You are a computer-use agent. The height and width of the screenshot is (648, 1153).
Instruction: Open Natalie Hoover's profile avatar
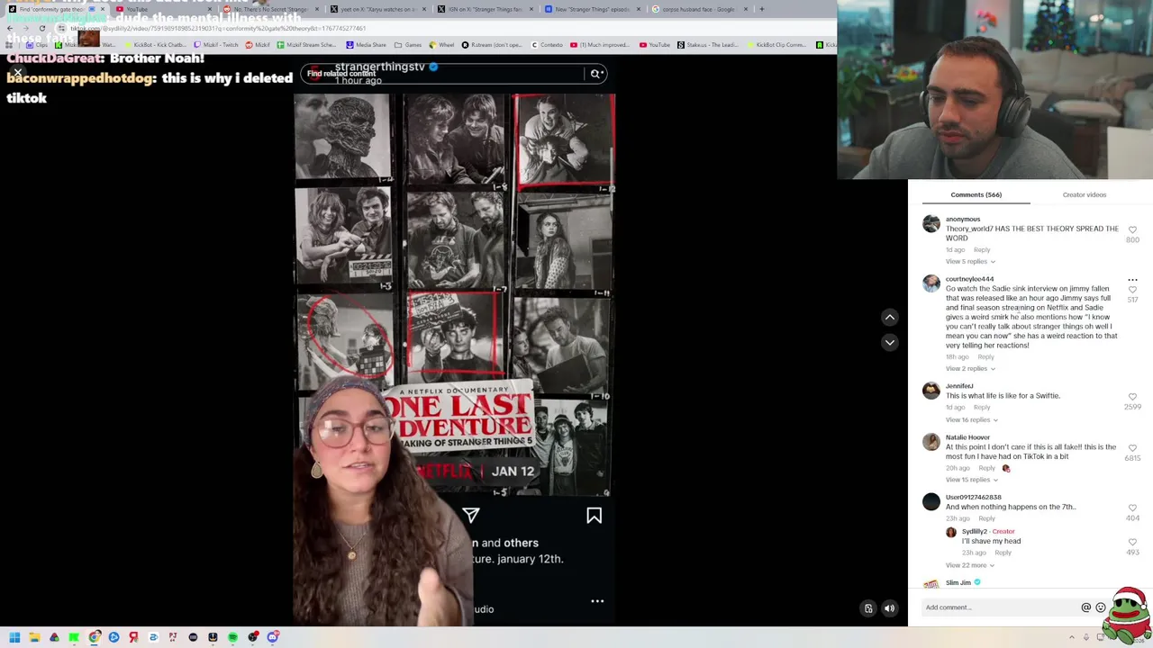pyautogui.click(x=931, y=443)
